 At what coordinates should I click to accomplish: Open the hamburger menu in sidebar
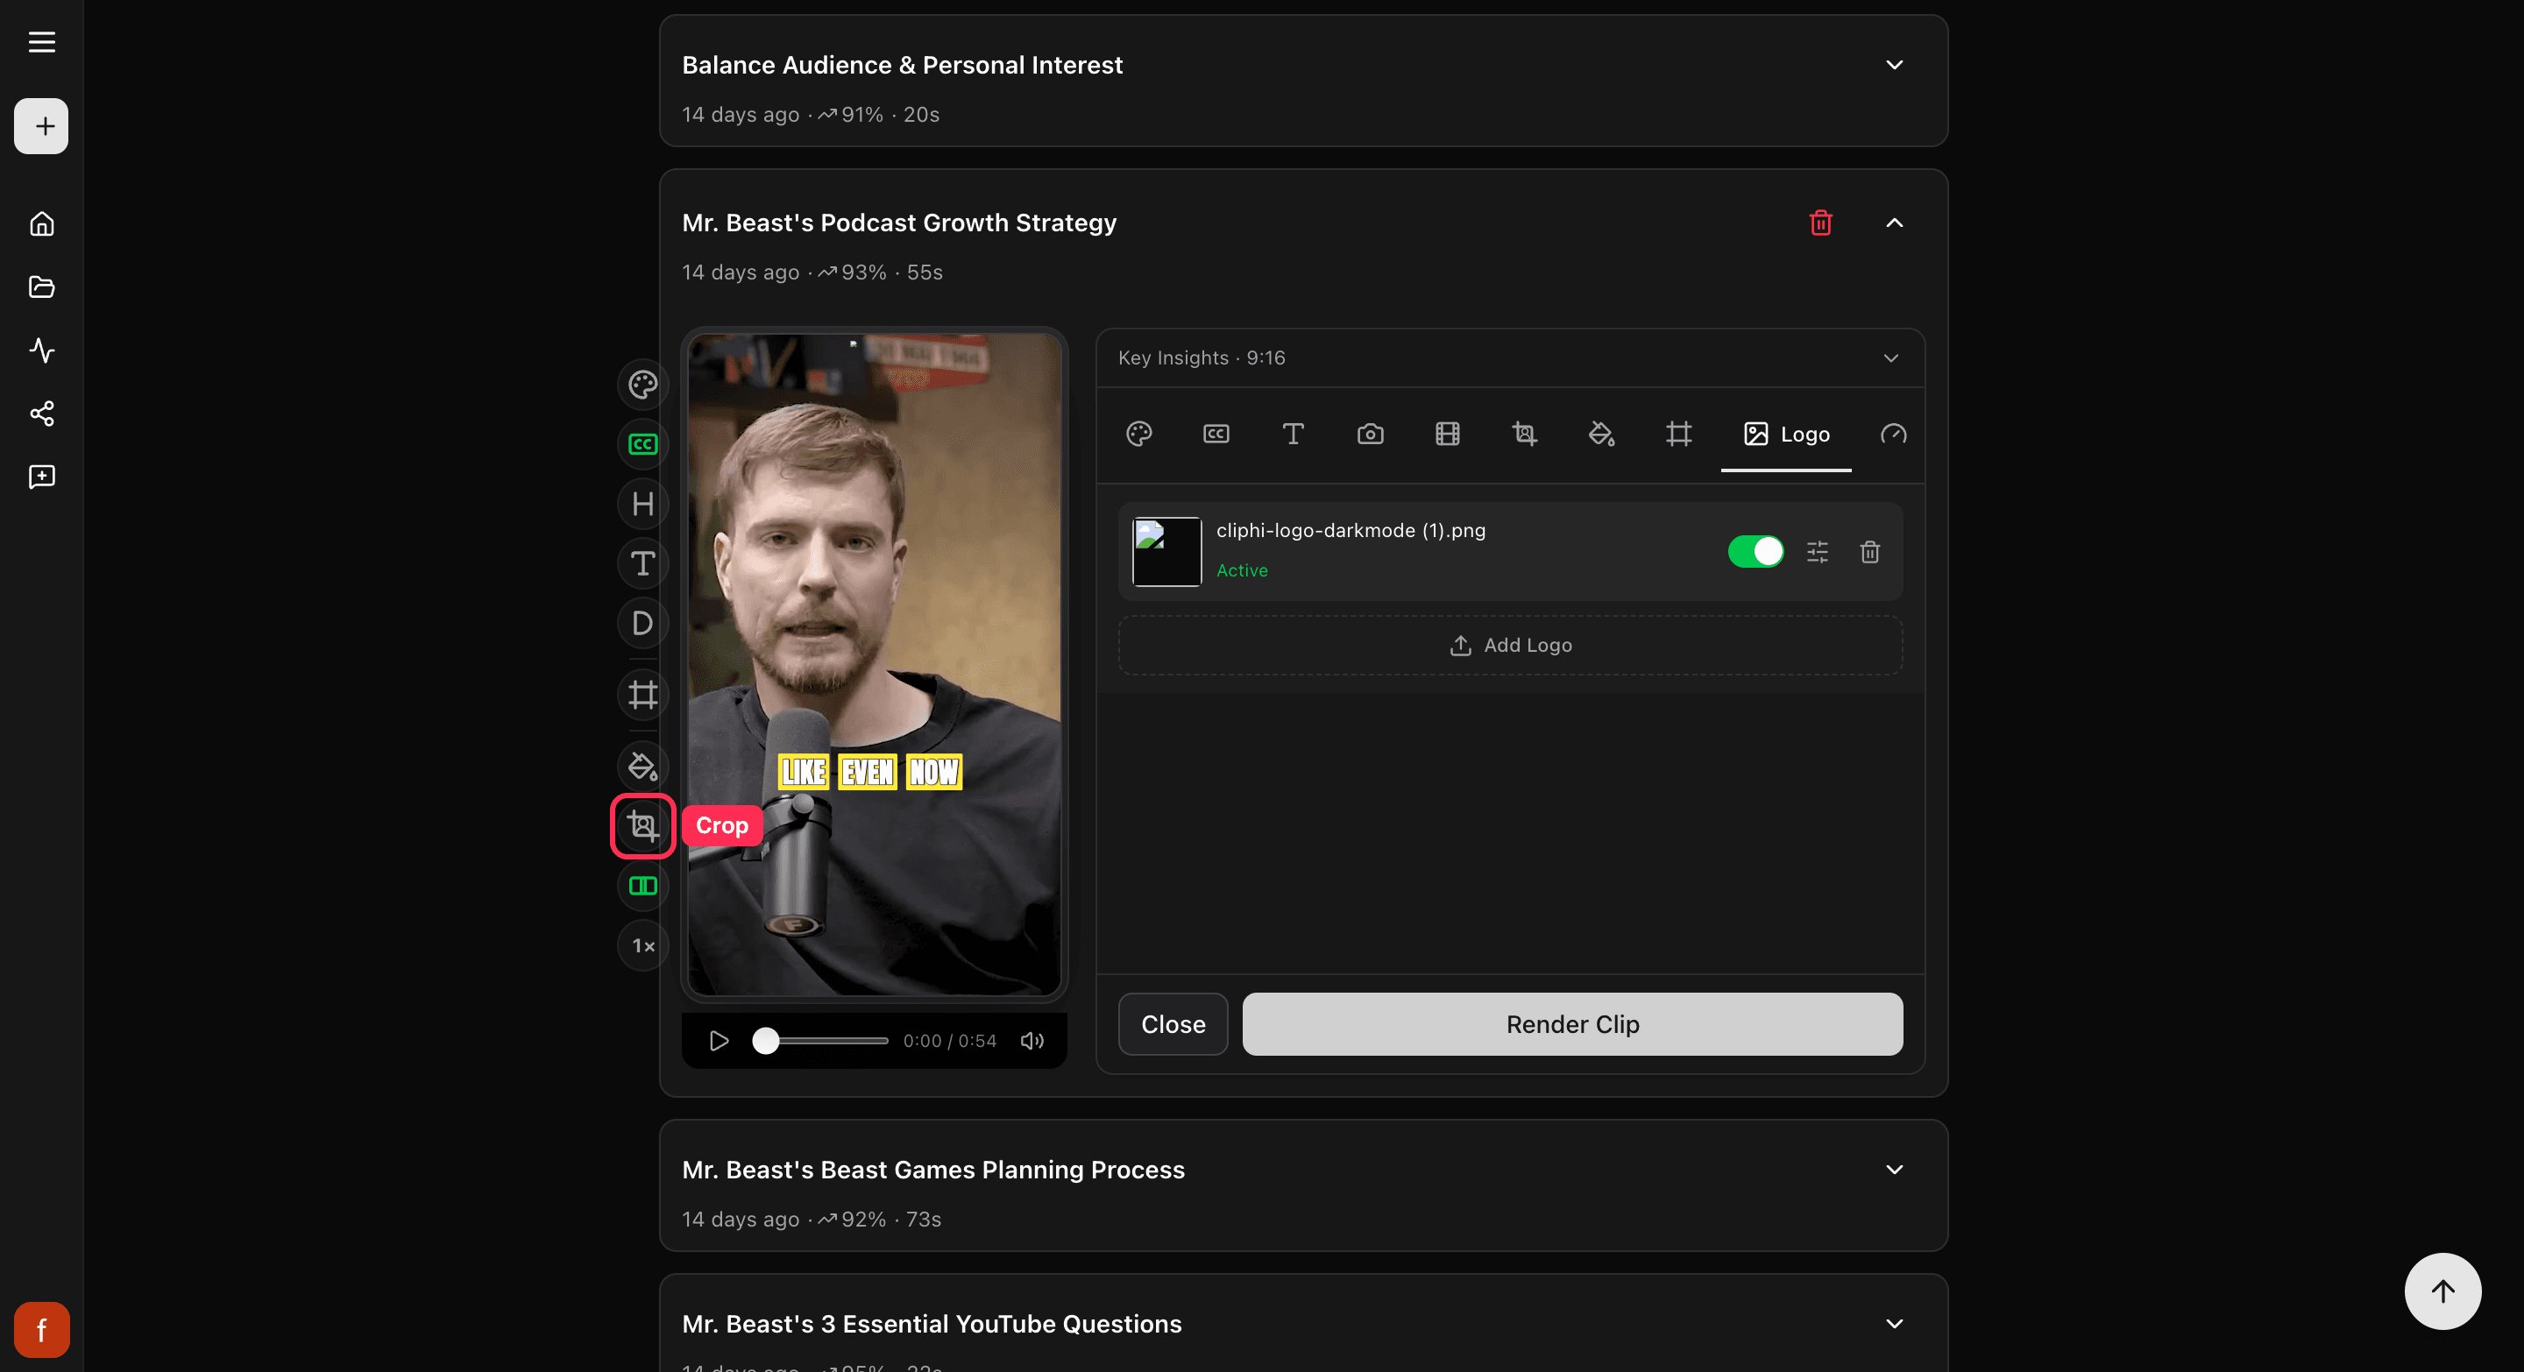[41, 42]
